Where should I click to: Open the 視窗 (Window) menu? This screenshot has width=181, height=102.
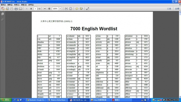point(24,5)
